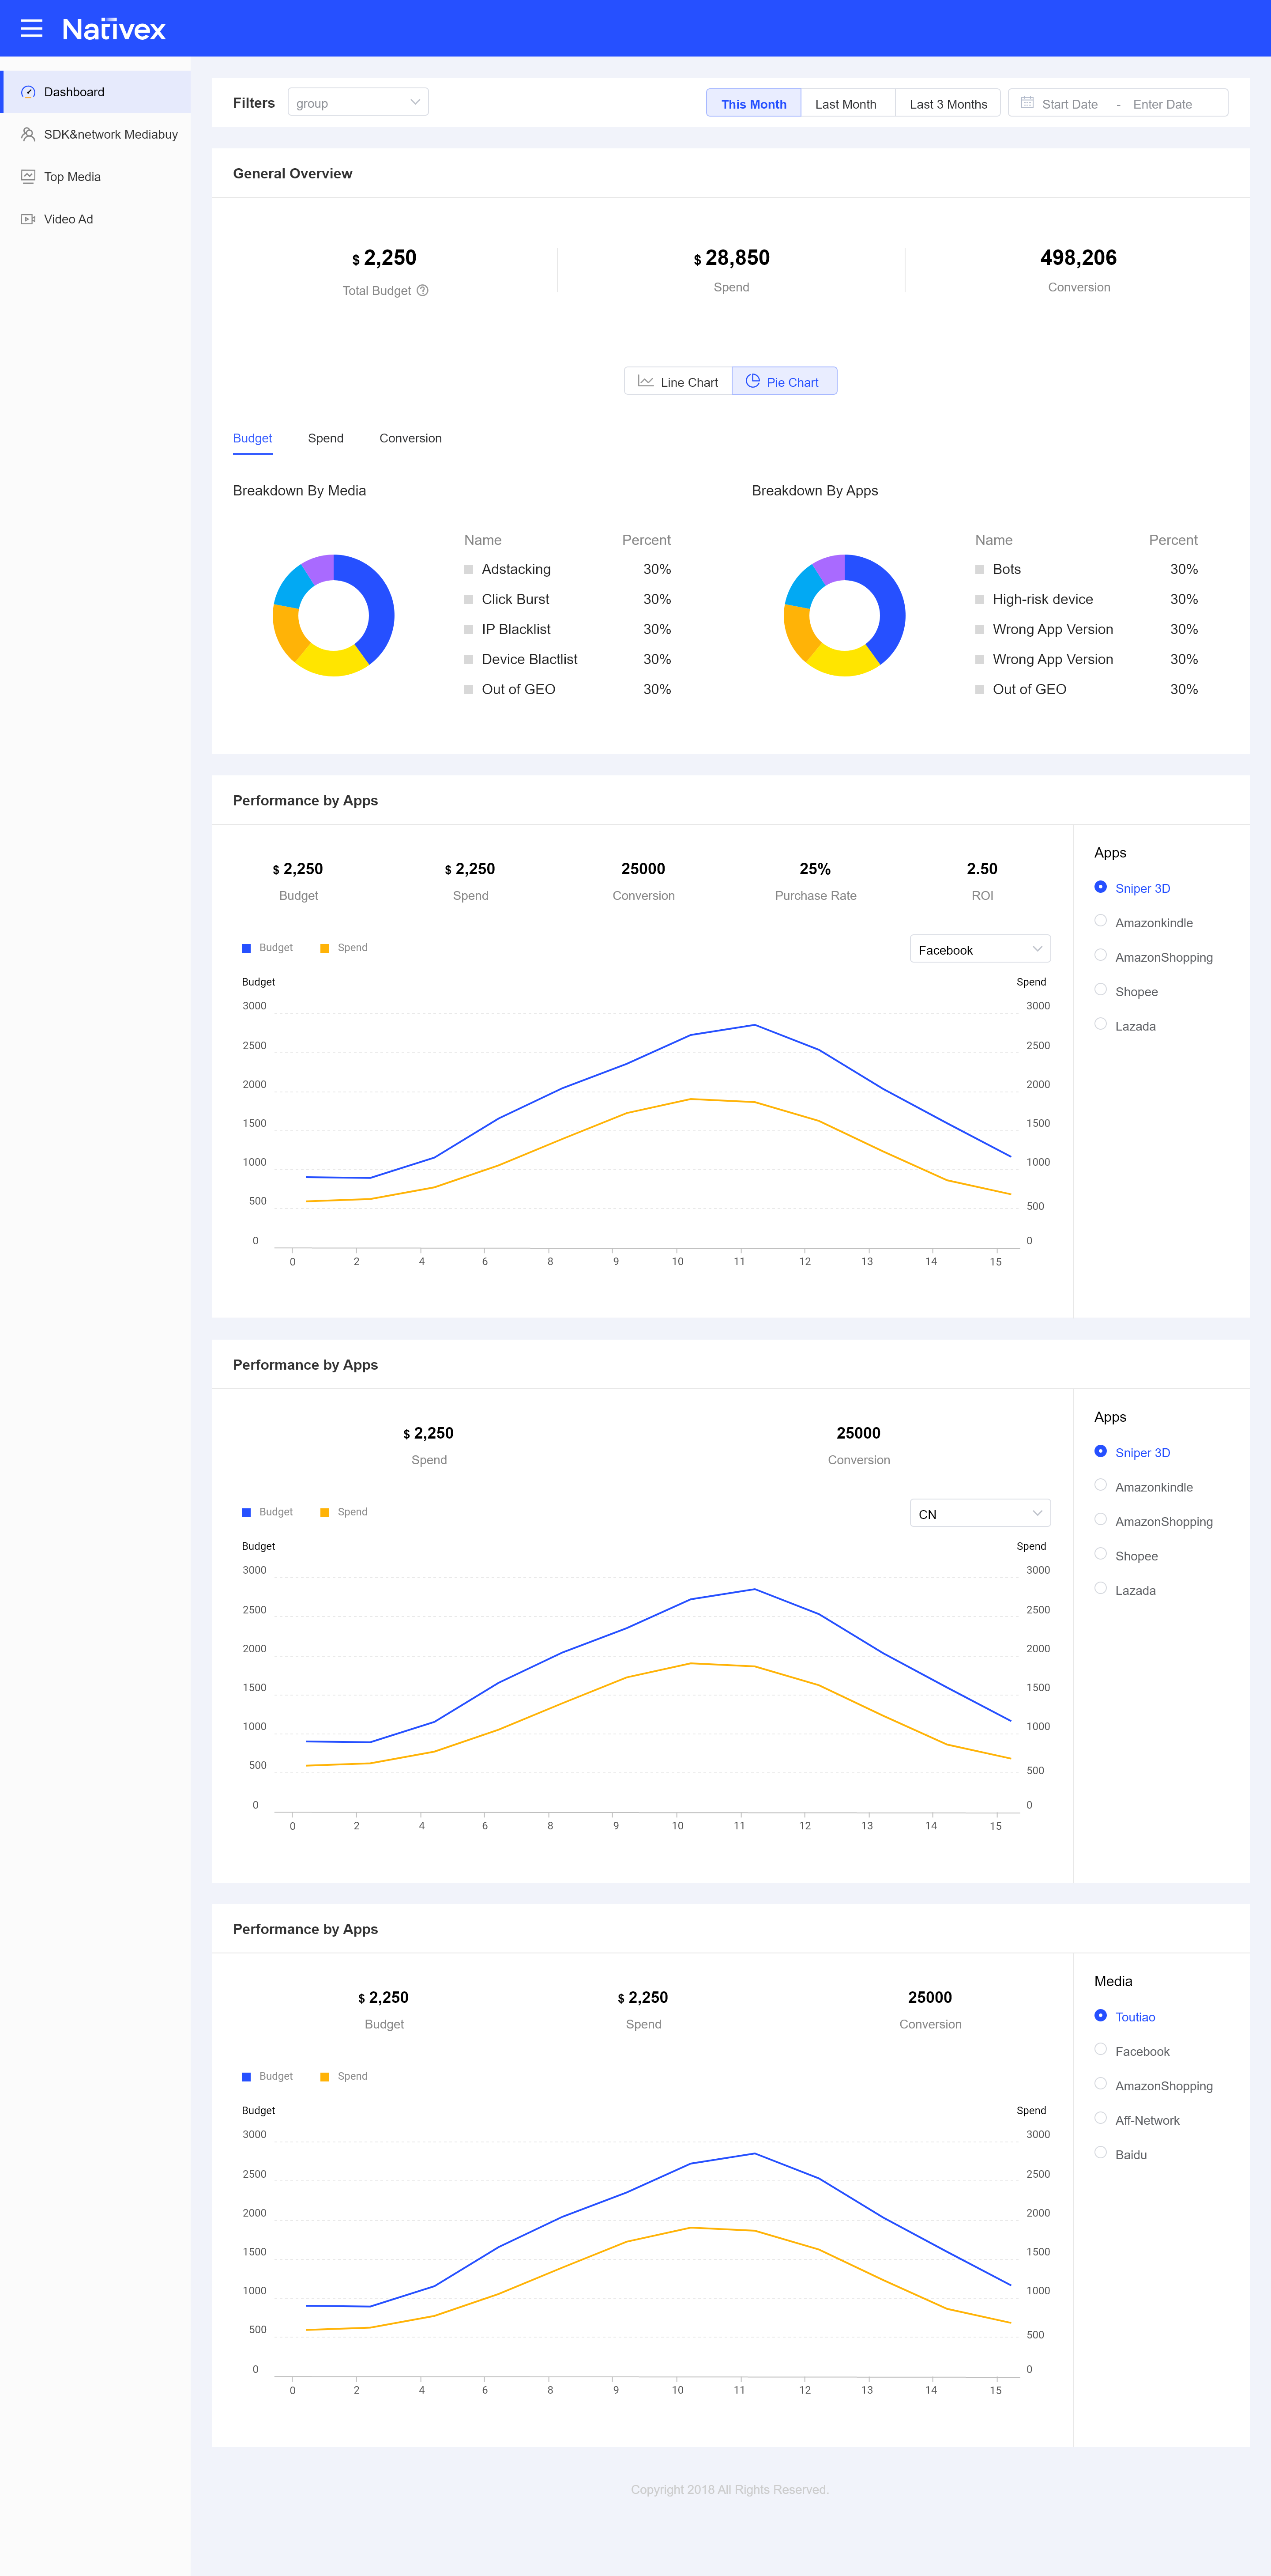This screenshot has width=1271, height=2576.
Task: Click the Breakdown By Apps donut chart
Action: click(844, 615)
